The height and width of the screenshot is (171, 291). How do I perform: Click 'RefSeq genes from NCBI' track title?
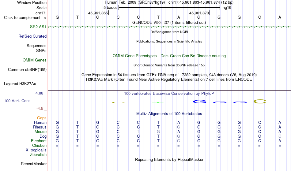pos(169,32)
